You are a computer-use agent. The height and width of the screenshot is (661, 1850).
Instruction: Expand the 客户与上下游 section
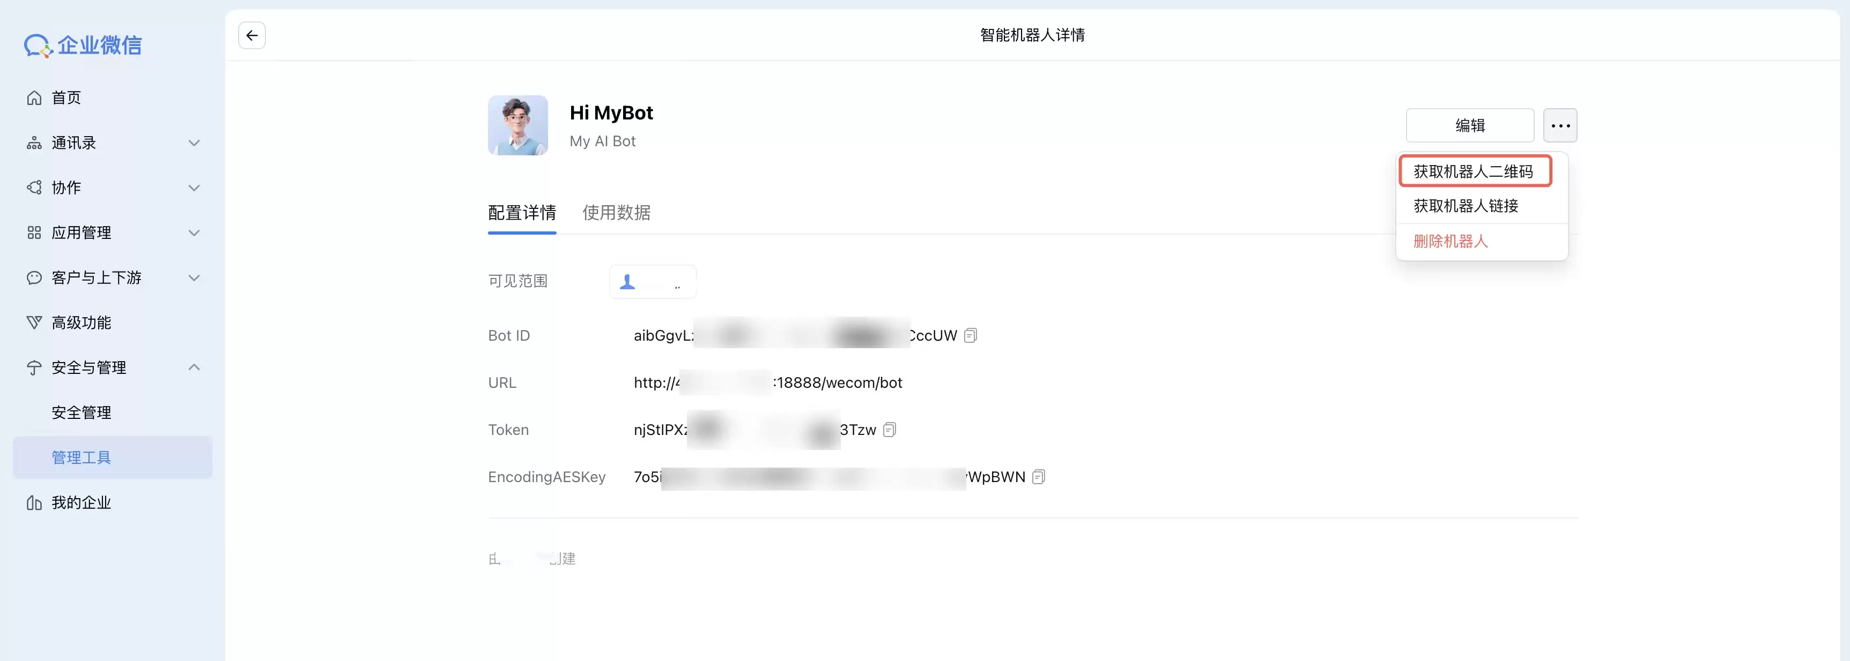coord(194,277)
